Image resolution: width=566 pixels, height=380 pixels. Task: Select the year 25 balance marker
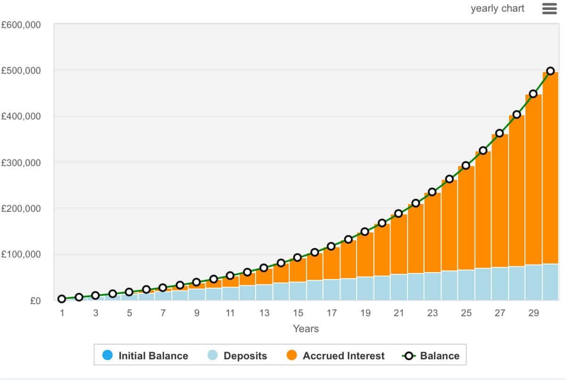[x=466, y=165]
